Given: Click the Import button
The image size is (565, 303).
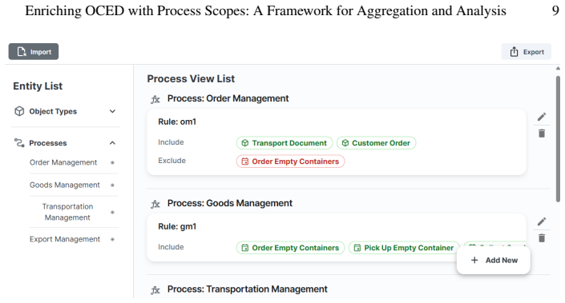Looking at the screenshot, I should click(34, 52).
